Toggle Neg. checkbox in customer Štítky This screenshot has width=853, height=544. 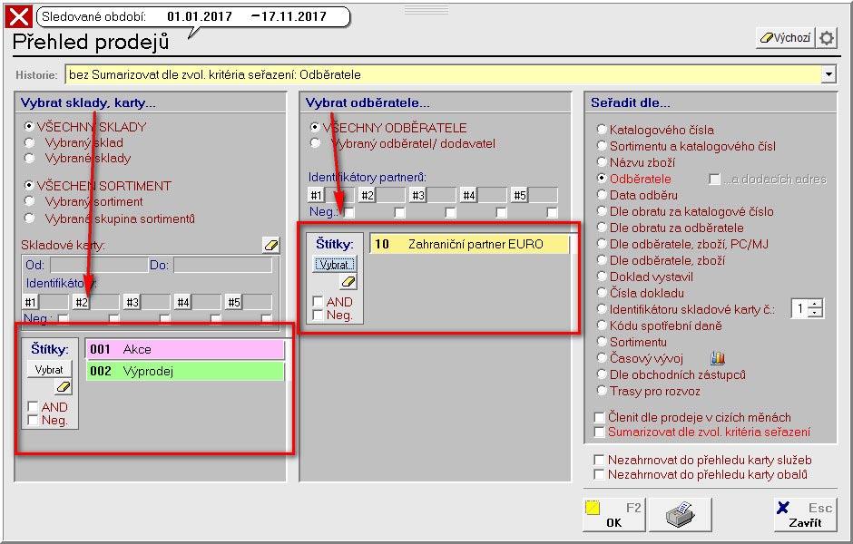318,315
